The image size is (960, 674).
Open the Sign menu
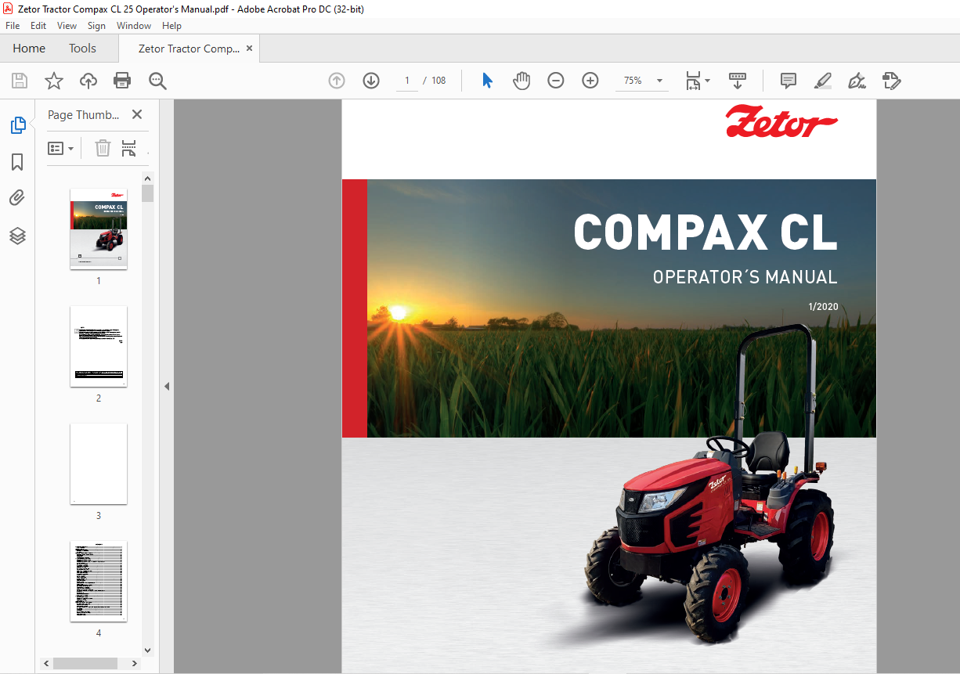(96, 26)
